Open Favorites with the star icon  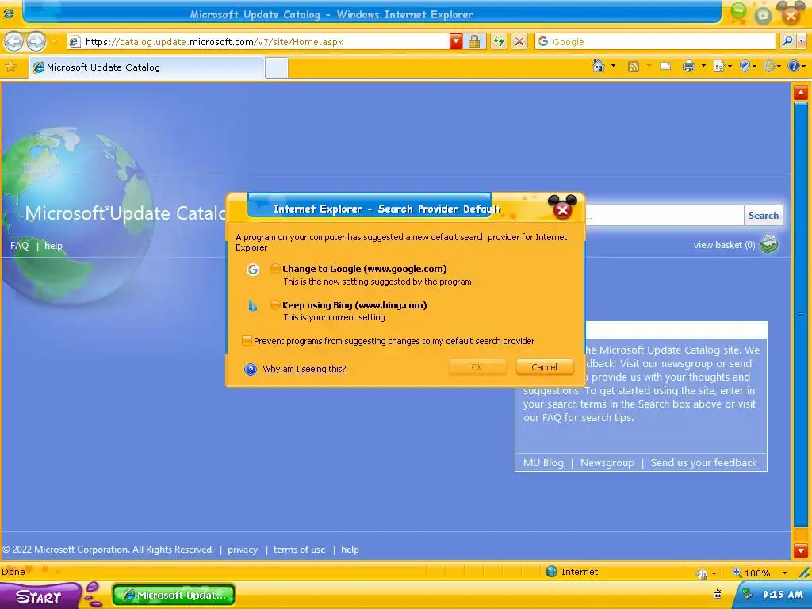pyautogui.click(x=11, y=67)
